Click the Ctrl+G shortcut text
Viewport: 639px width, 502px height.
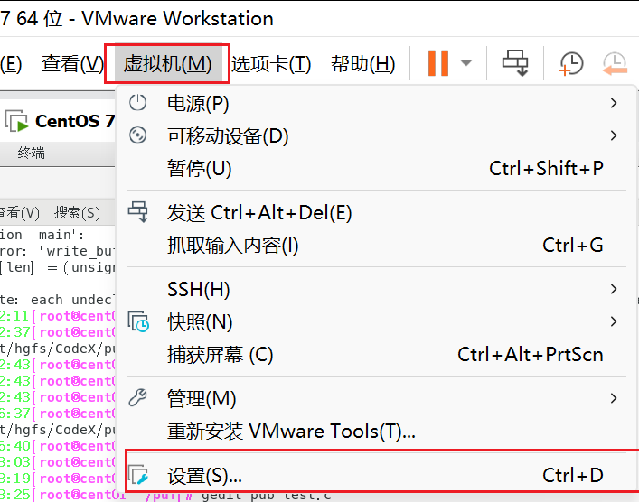[x=573, y=245]
